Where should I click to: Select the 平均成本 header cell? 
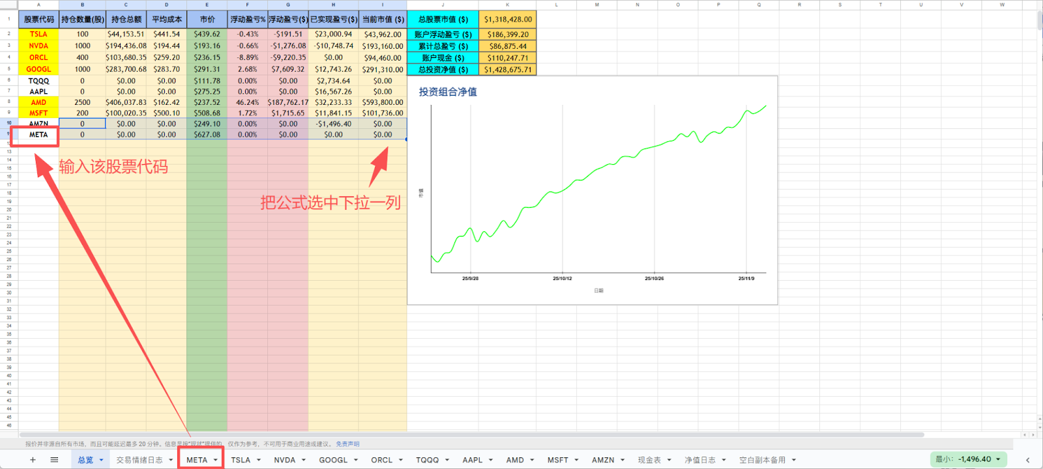[x=167, y=20]
